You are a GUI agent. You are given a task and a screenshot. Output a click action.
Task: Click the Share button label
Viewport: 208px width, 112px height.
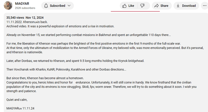coord(164,6)
